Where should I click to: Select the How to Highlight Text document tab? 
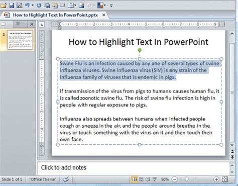point(55,15)
